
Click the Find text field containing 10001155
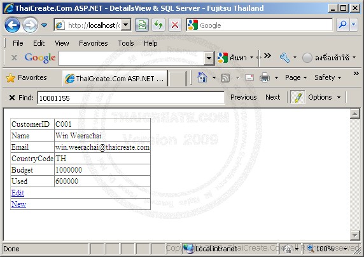[x=130, y=98]
